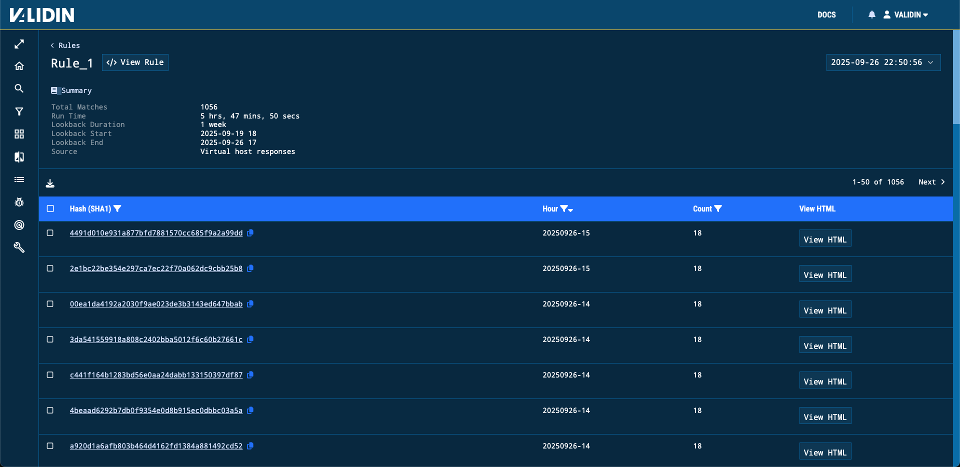Viewport: 960px width, 467px height.
Task: Open hash link 3da541559918a808c2402bba5012f6c60b27661c
Action: 156,339
